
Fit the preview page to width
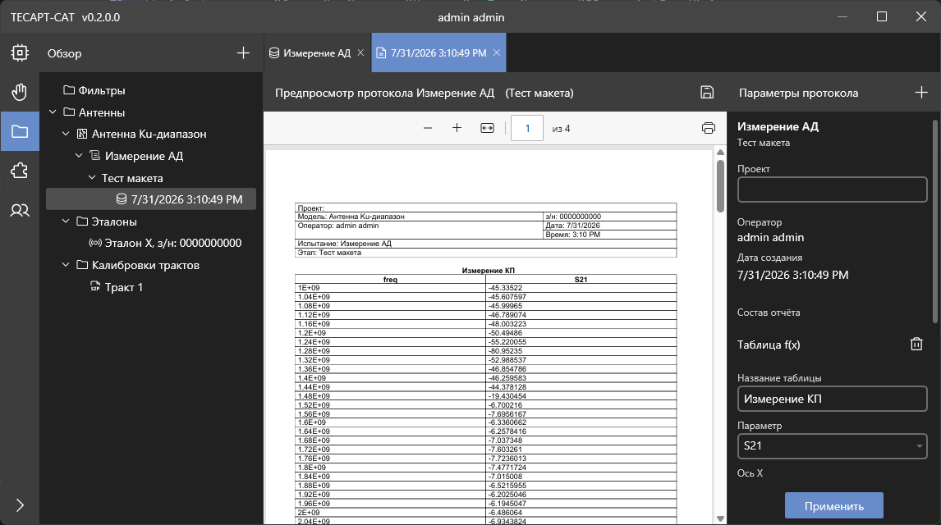coord(487,128)
